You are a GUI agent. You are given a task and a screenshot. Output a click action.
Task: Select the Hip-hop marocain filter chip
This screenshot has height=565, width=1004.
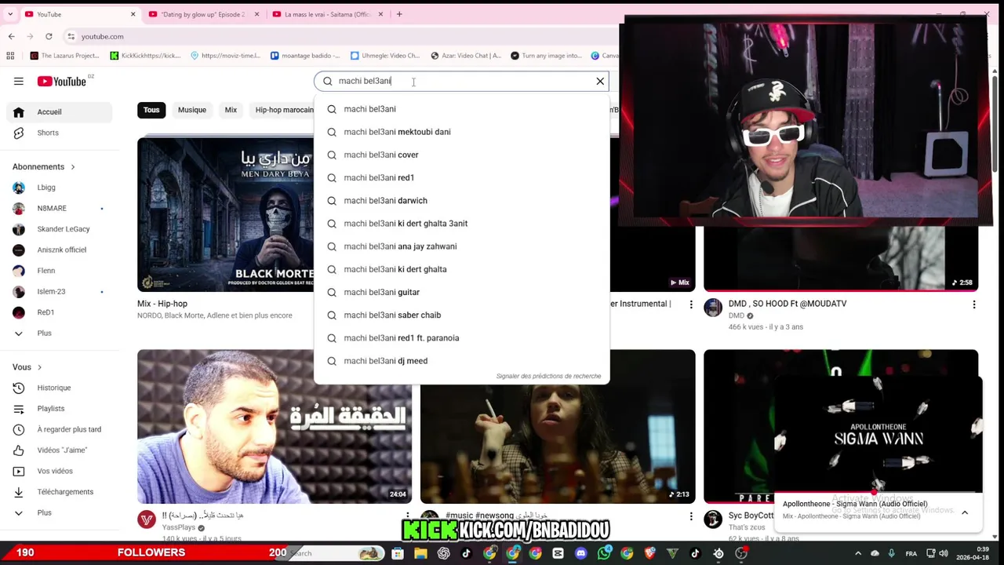pyautogui.click(x=282, y=110)
